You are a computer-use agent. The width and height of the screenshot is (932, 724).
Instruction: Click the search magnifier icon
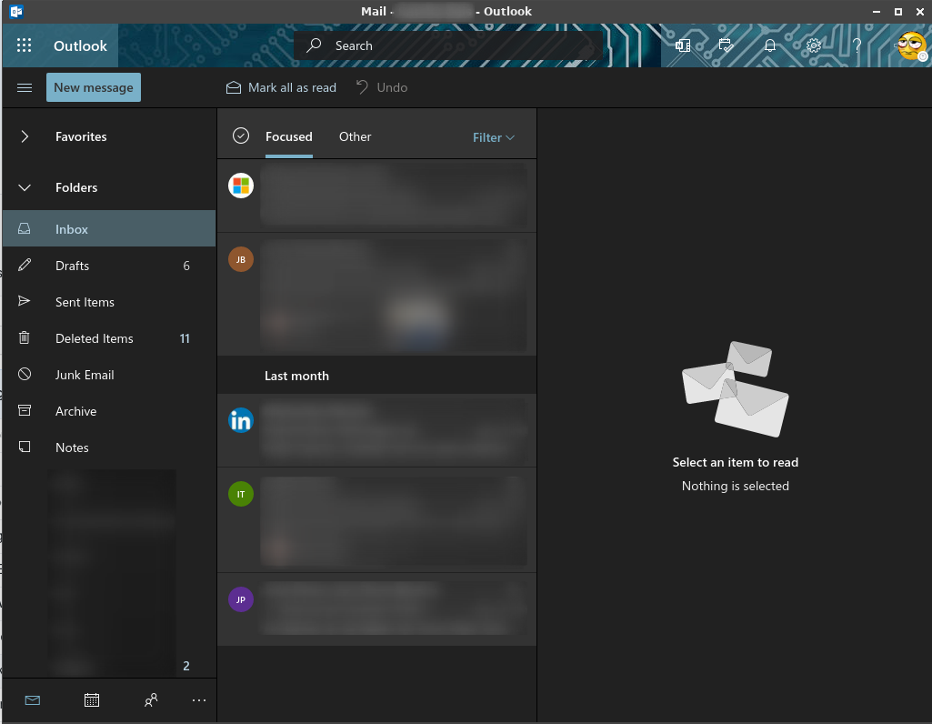(314, 45)
